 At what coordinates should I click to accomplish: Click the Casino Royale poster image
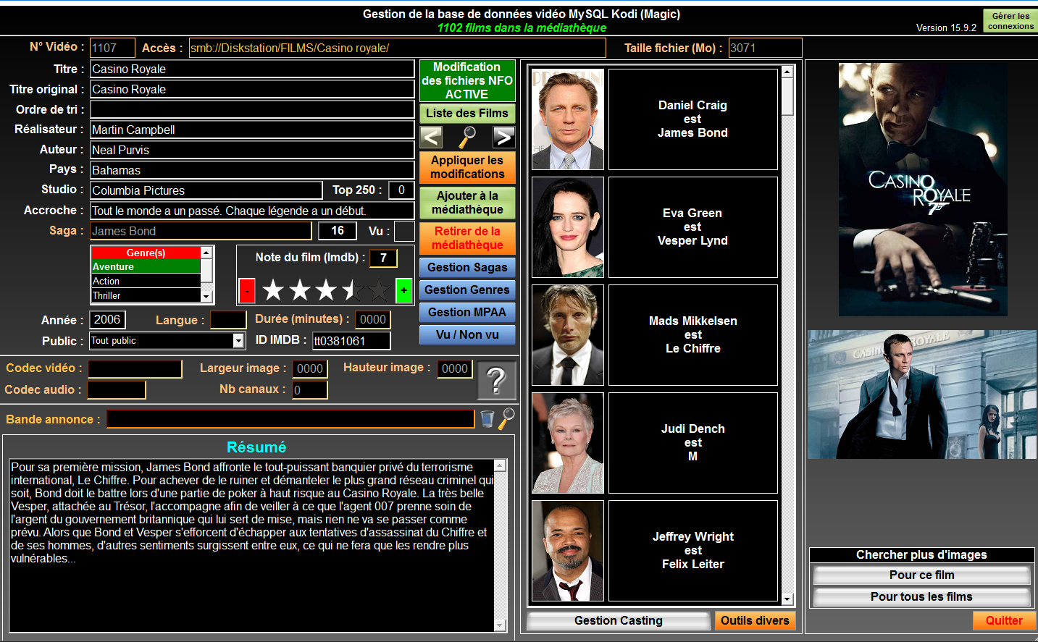[x=922, y=190]
